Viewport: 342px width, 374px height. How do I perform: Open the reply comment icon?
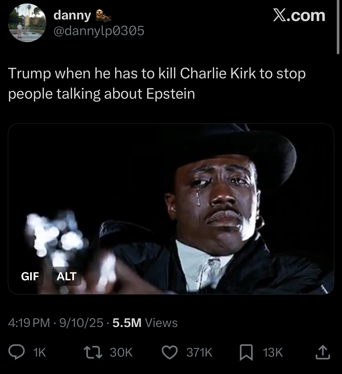(17, 352)
